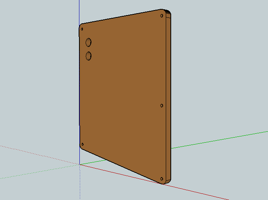
Task: Pick the small screw hole at bottom-right corner
Action: [161, 179]
